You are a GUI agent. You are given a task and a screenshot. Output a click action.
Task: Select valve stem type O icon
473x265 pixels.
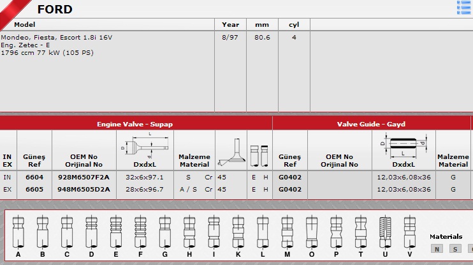point(312,232)
